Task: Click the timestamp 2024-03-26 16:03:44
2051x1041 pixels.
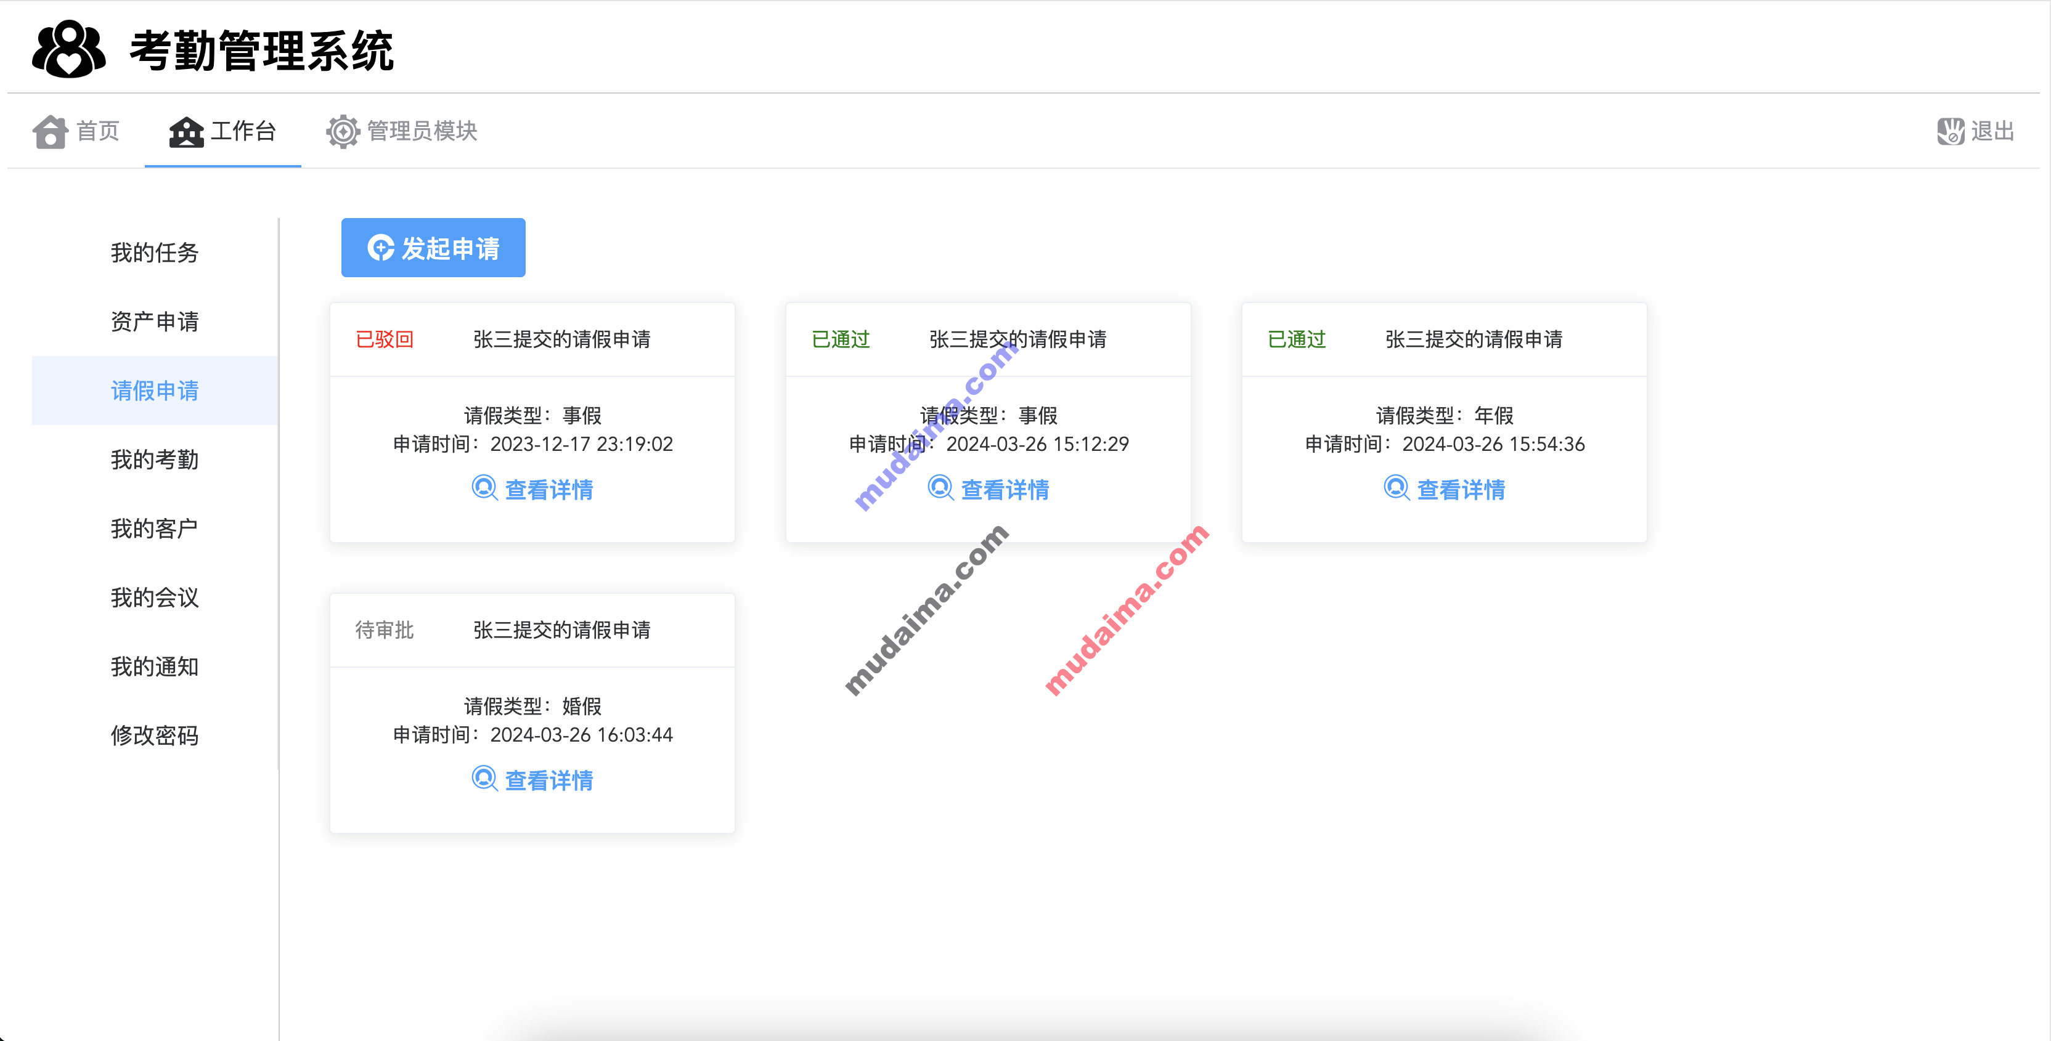Action: coord(582,735)
